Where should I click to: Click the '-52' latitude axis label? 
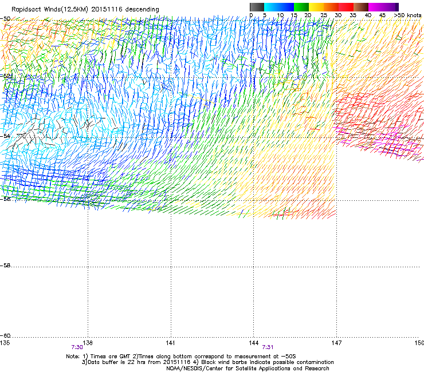(x=6, y=76)
